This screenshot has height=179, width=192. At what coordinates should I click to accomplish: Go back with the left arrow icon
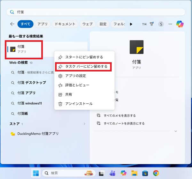click(12, 24)
